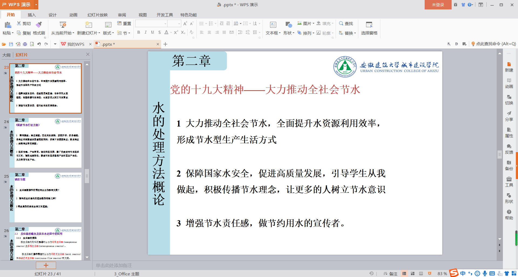Click the save icon in quick access toolbar

pyautogui.click(x=11, y=44)
